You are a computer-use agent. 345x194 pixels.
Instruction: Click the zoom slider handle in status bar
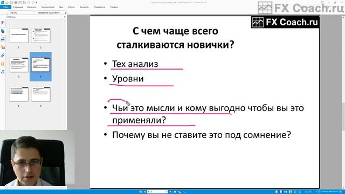click(330, 192)
